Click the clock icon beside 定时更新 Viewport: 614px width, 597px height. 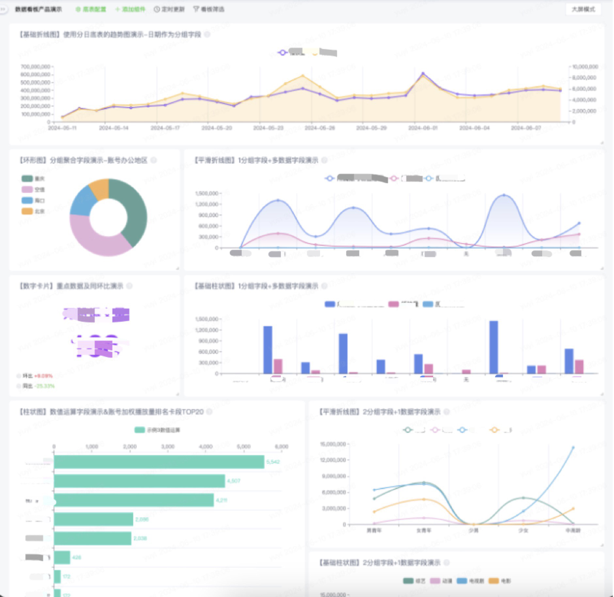157,9
